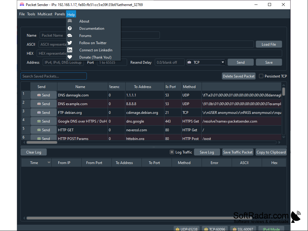
Task: Click the top Send button beside TCP
Action: [x=241, y=62]
